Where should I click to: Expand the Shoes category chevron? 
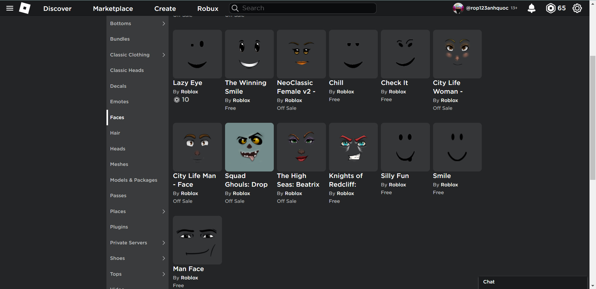pos(164,258)
